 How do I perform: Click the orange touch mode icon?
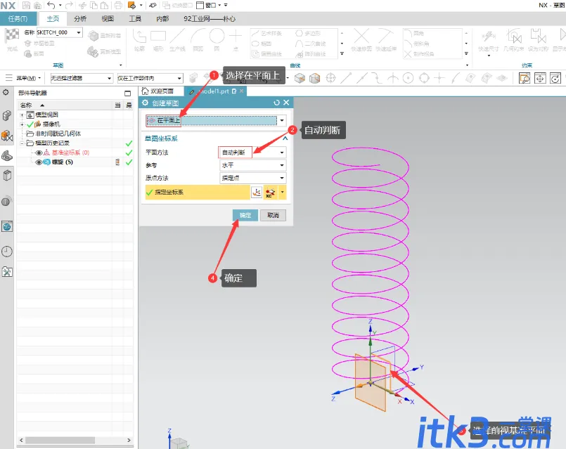(131, 6)
